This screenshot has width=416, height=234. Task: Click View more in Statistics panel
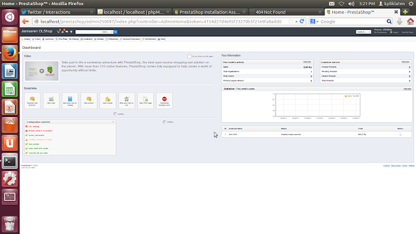coord(408,89)
